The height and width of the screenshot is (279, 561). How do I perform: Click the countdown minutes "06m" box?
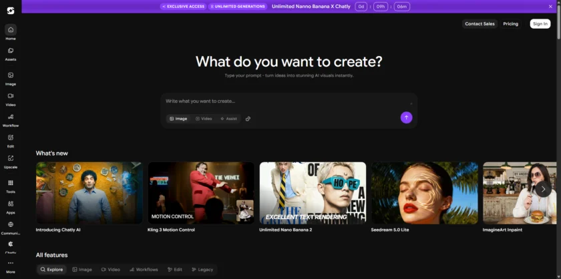click(x=402, y=7)
